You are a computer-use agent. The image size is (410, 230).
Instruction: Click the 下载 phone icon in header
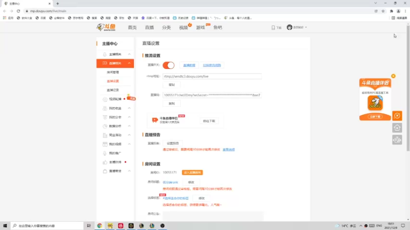pos(273,28)
